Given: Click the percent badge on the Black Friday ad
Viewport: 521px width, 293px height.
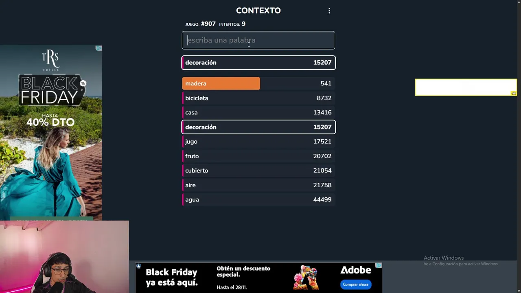Looking at the screenshot, I should point(83,83).
